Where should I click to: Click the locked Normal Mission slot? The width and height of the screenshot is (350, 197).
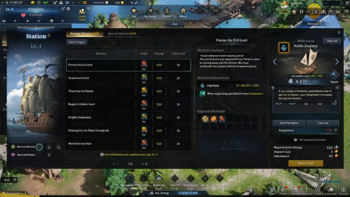pyautogui.click(x=49, y=147)
